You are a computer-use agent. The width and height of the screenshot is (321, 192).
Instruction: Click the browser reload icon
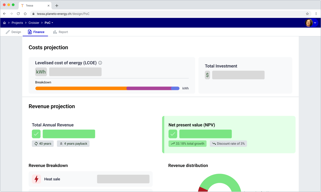tap(18, 14)
